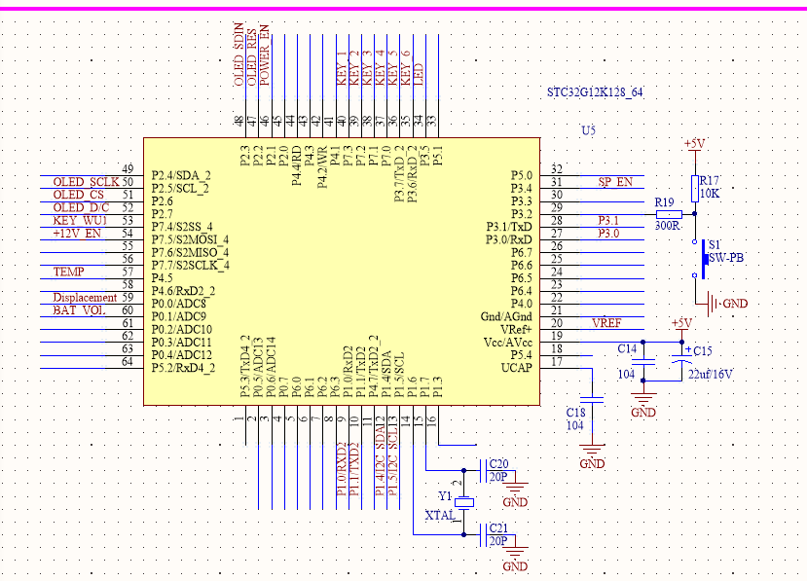Select the STC32G12K128_64 part label
This screenshot has height=581, width=807.
[595, 92]
